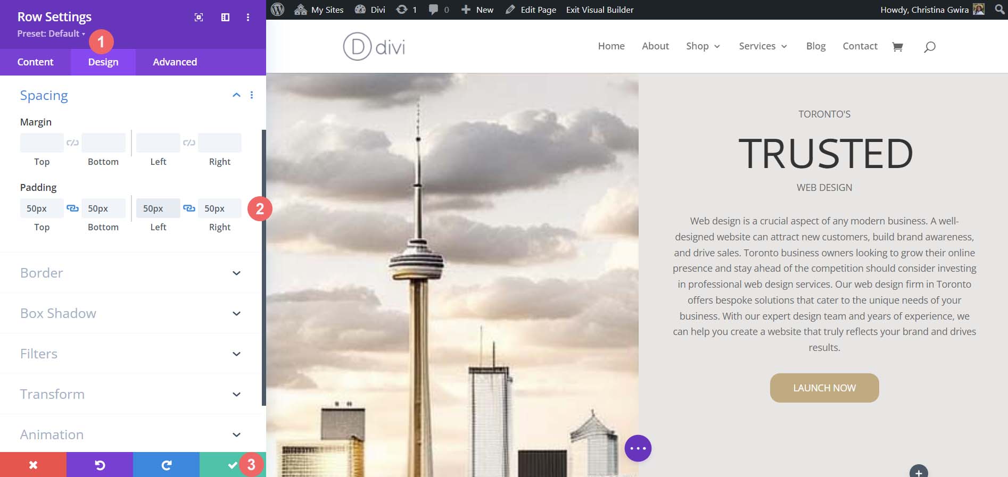
Task: Click the LAUNCH NOW button
Action: 824,388
